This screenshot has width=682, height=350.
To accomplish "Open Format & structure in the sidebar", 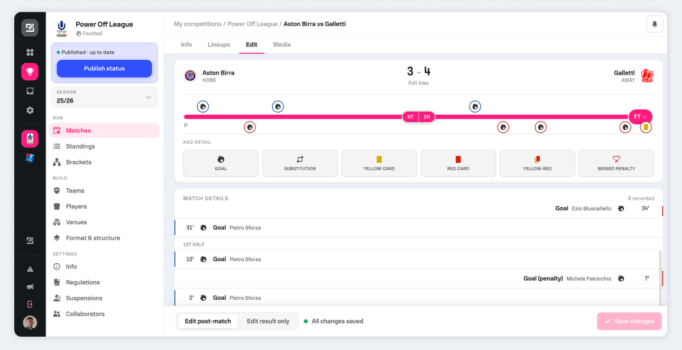I will coord(105,238).
